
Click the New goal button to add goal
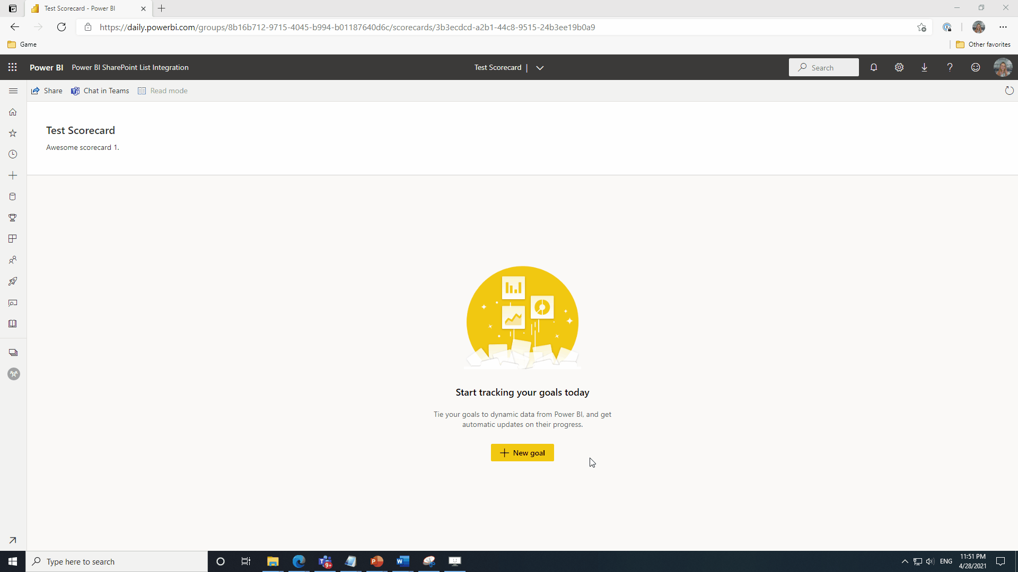(x=522, y=453)
